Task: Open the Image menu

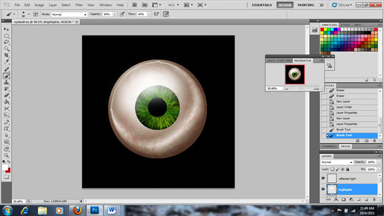Action: click(39, 5)
